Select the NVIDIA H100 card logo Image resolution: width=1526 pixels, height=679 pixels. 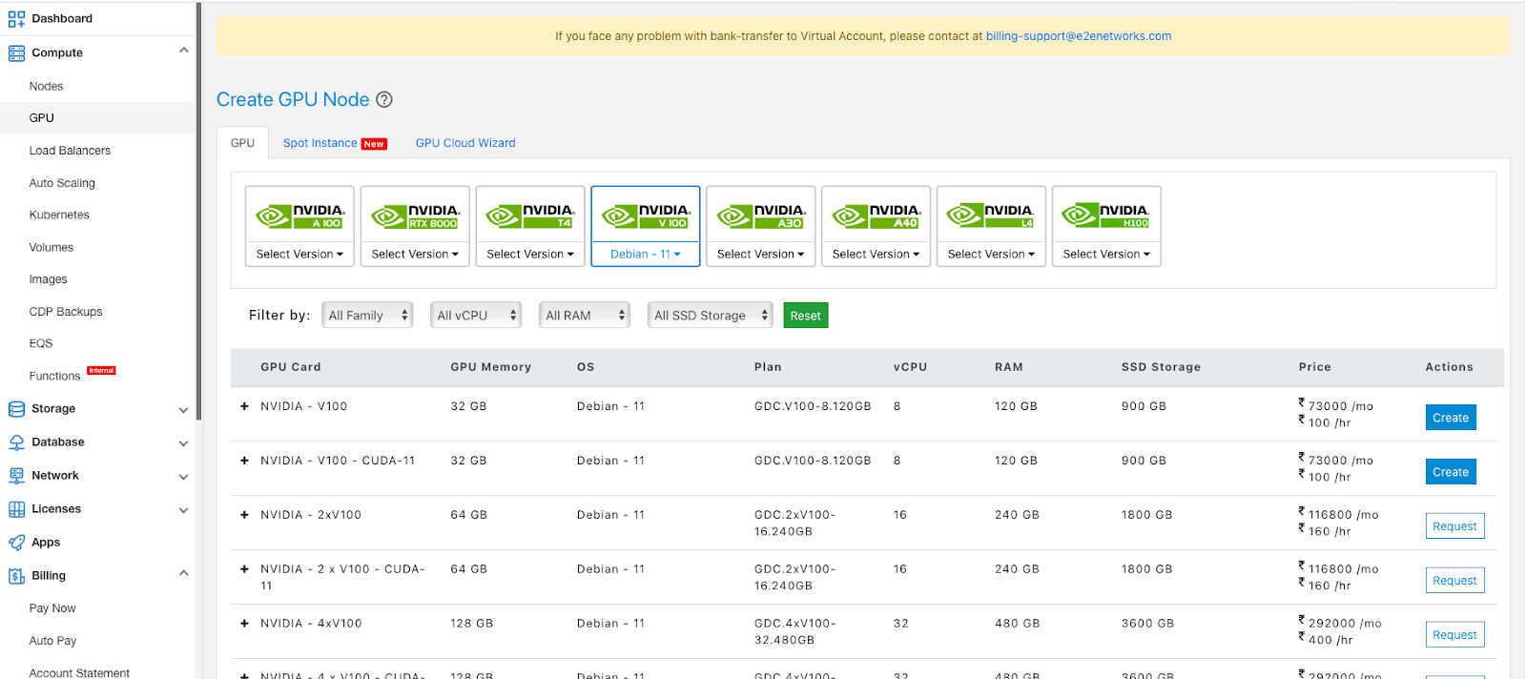click(1106, 216)
